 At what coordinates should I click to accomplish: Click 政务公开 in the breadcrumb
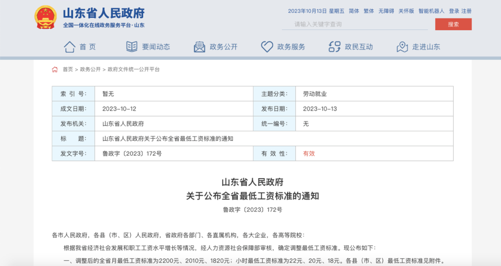(x=90, y=69)
